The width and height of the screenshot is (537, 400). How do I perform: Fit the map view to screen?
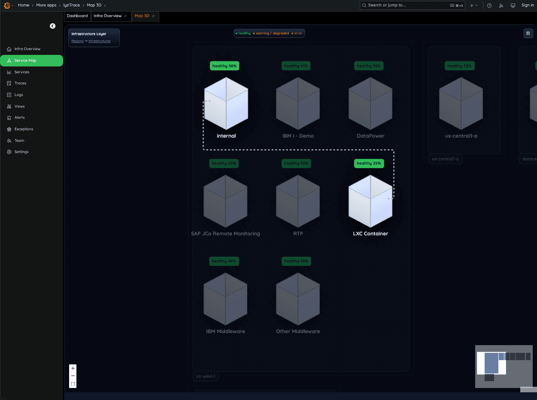click(73, 384)
